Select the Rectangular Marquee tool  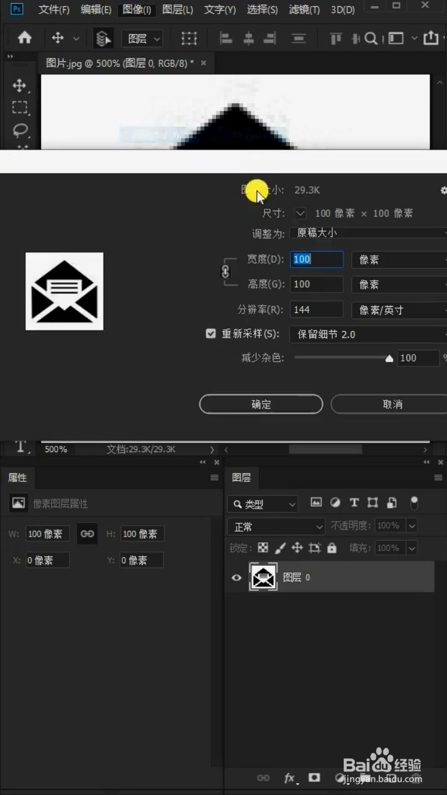20,107
